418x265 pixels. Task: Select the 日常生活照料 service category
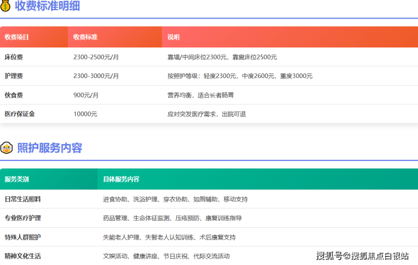tap(23, 199)
